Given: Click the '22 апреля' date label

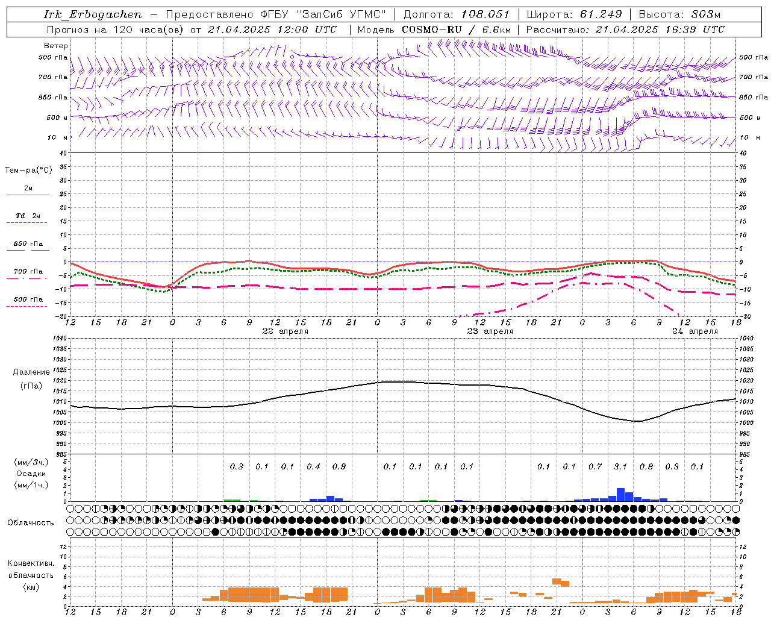Looking at the screenshot, I should tap(285, 331).
